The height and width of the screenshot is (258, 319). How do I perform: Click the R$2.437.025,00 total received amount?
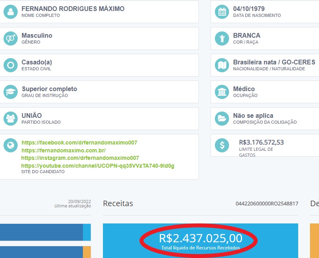point(200,238)
